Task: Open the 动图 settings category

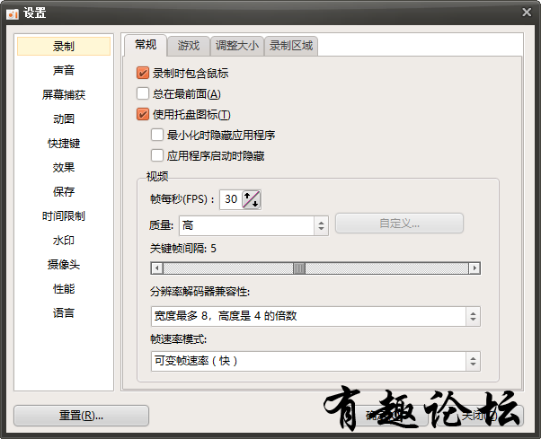Action: [x=64, y=119]
